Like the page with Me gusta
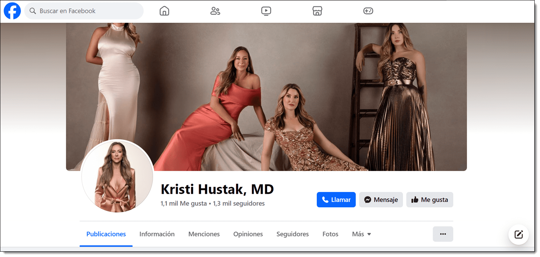 (430, 199)
